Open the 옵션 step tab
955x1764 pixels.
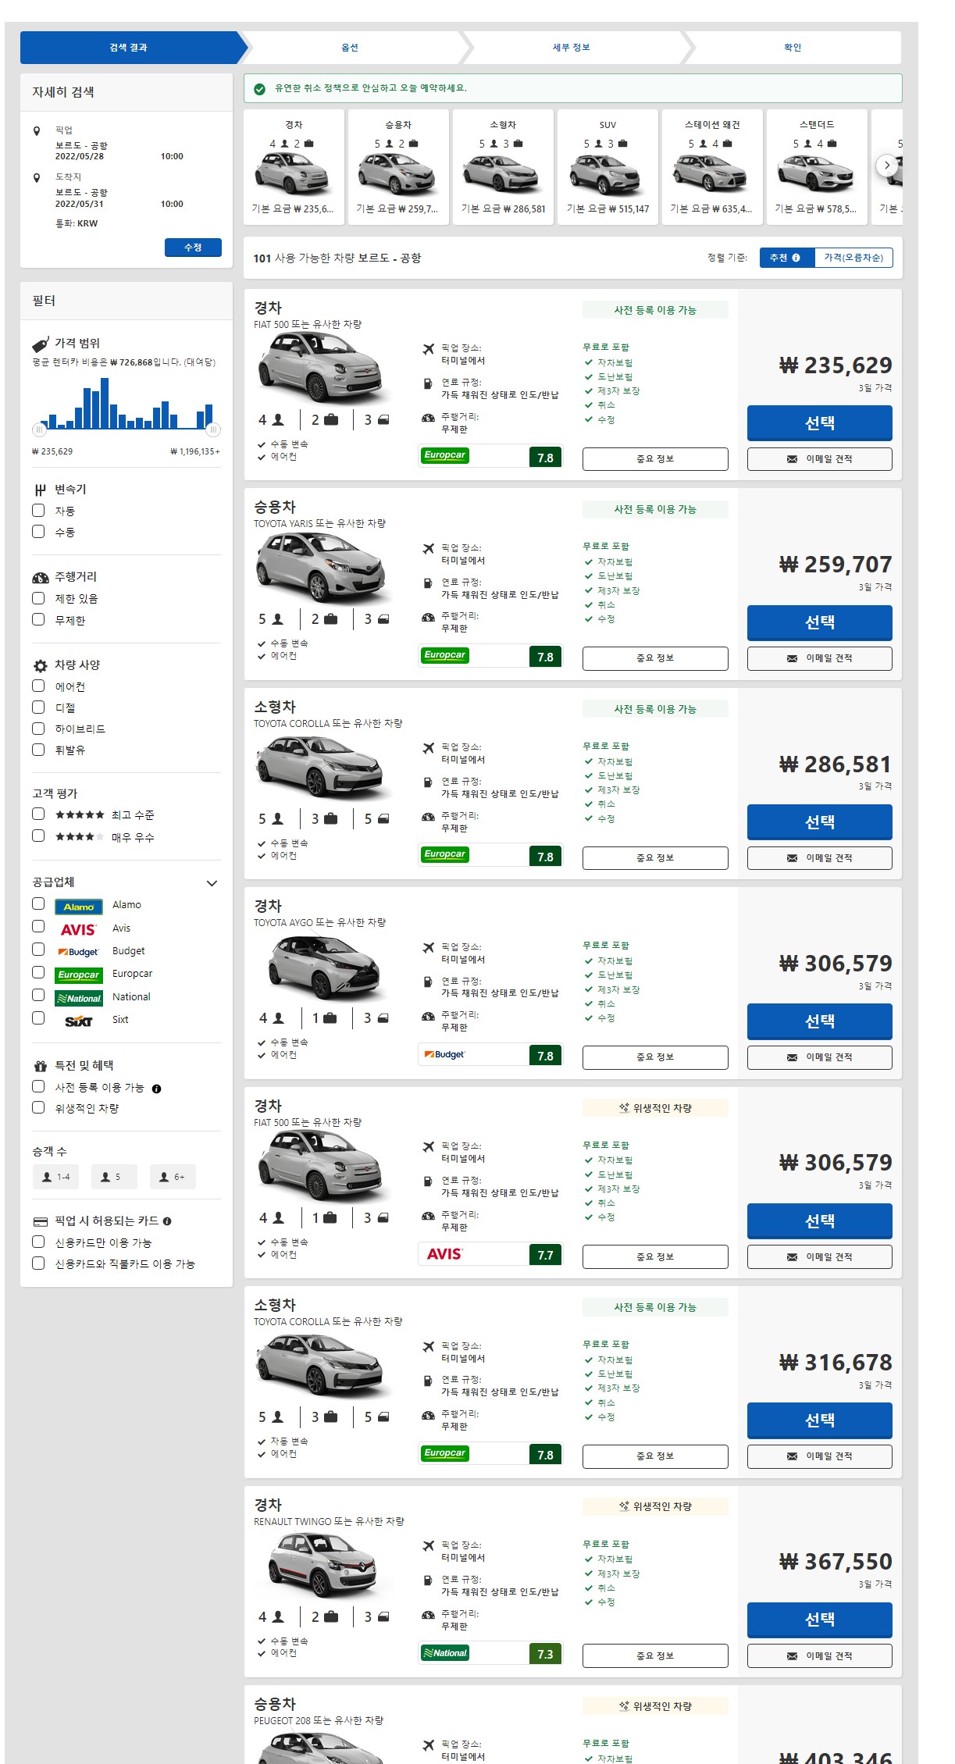[x=350, y=48]
